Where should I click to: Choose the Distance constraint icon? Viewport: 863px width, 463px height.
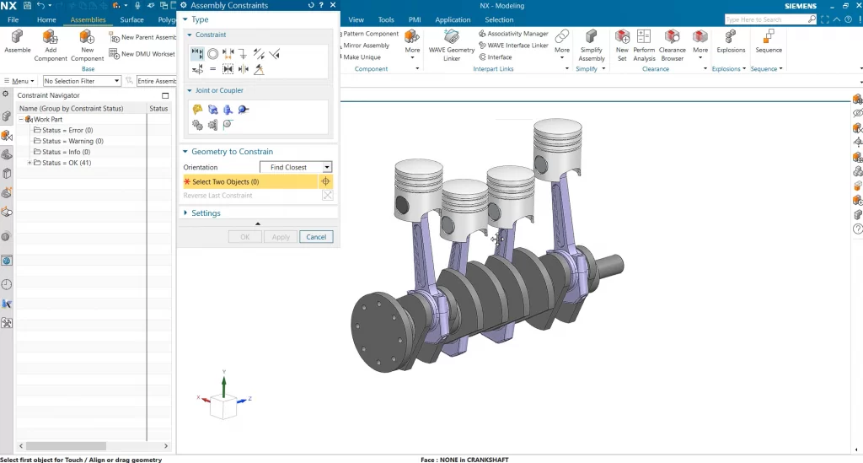click(228, 53)
